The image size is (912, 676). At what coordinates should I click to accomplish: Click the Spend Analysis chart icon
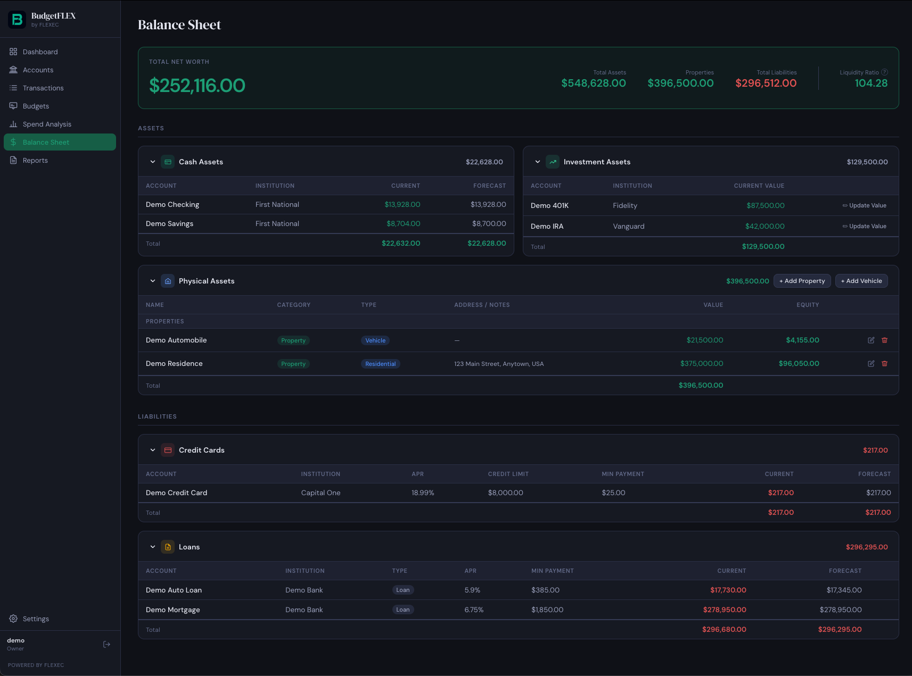tap(13, 124)
